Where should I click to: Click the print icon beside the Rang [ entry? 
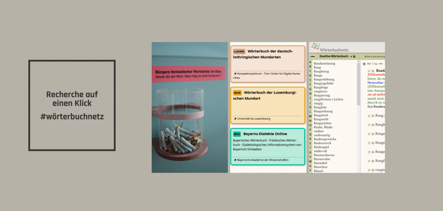373,116
